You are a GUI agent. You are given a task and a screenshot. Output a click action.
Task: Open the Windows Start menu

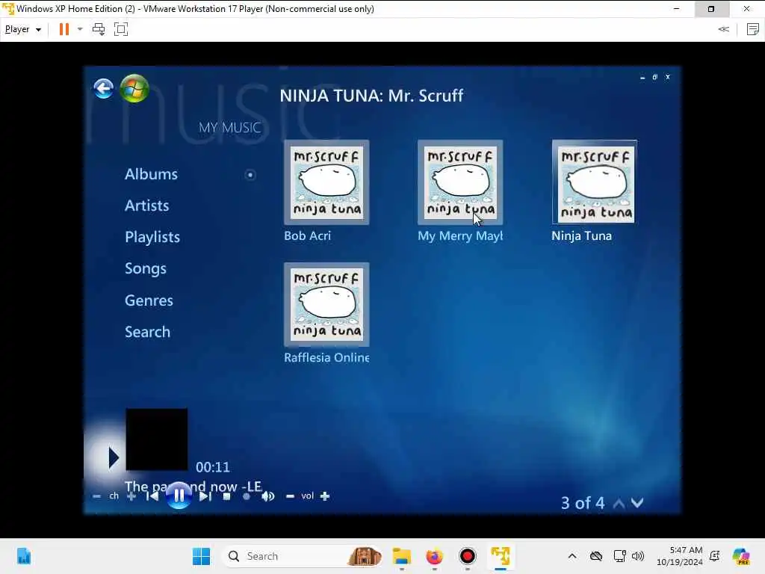coord(201,556)
